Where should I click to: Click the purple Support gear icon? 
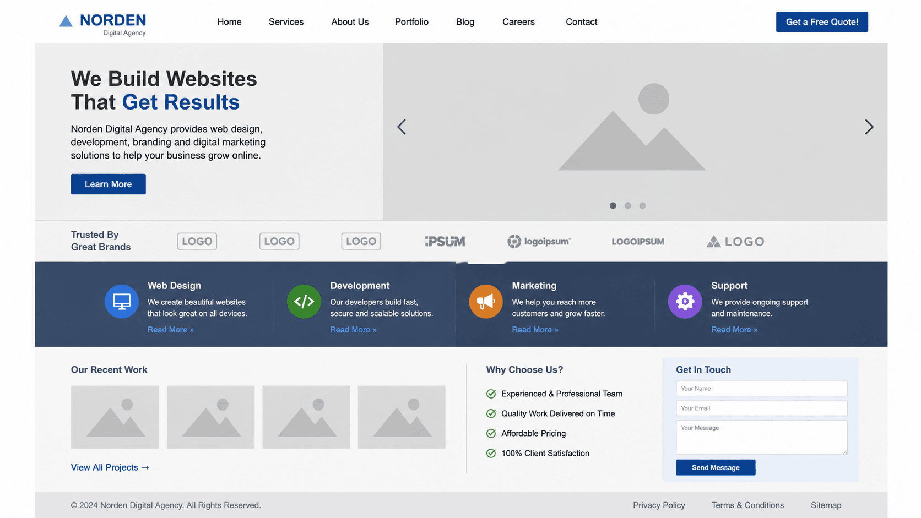click(x=685, y=301)
